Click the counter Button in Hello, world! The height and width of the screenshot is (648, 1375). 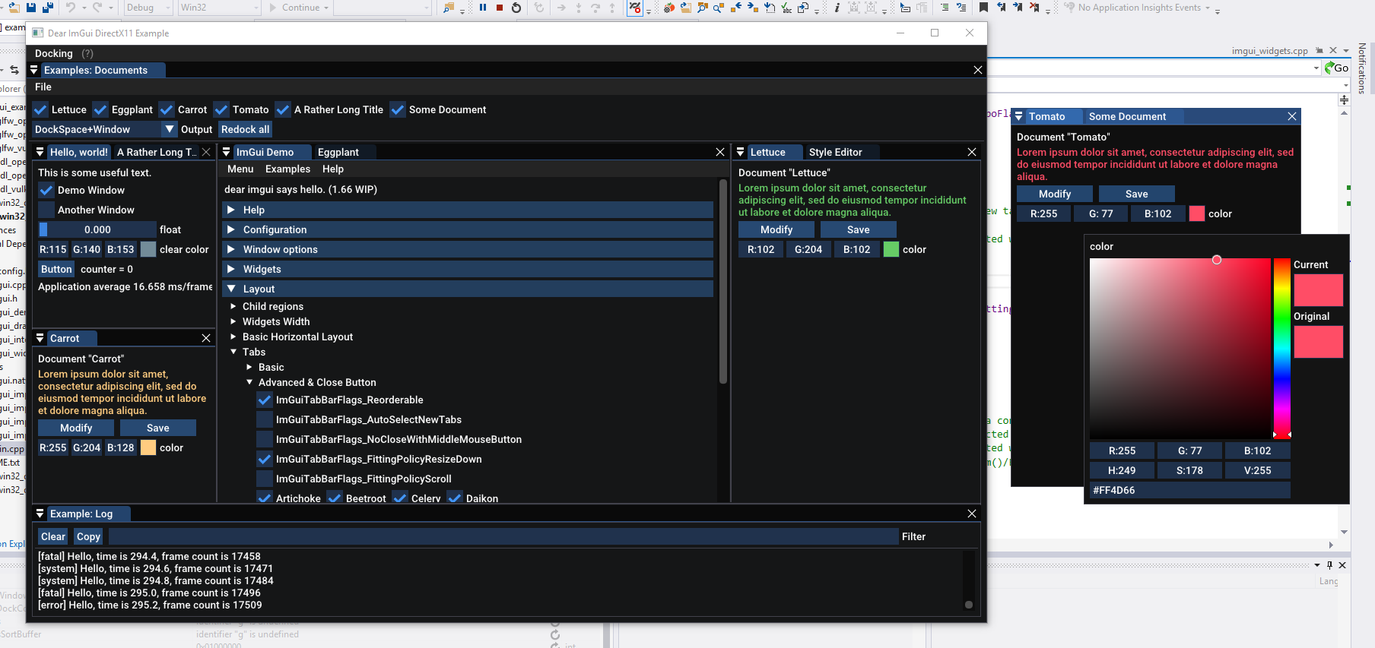56,269
